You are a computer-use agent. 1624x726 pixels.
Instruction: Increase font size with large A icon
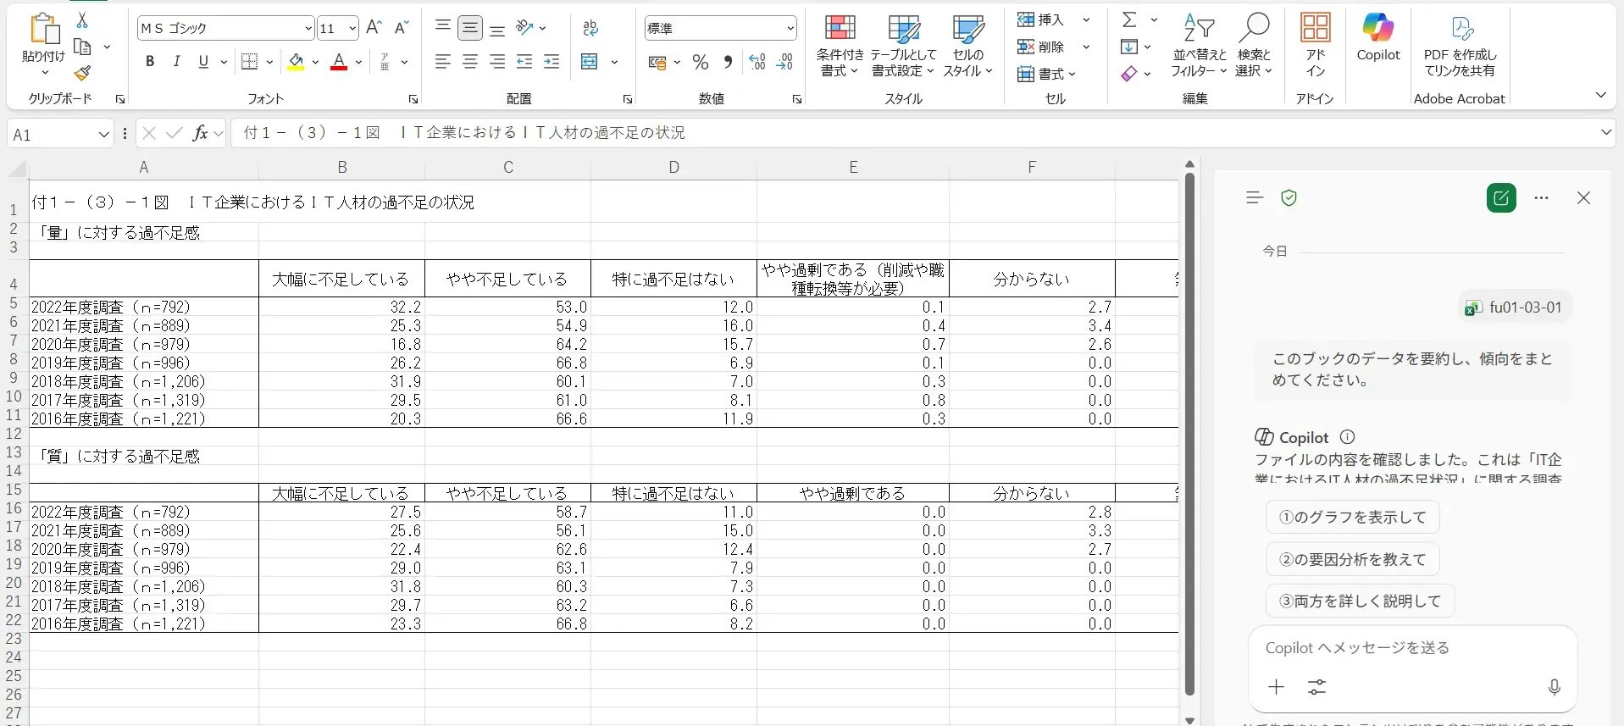[374, 28]
